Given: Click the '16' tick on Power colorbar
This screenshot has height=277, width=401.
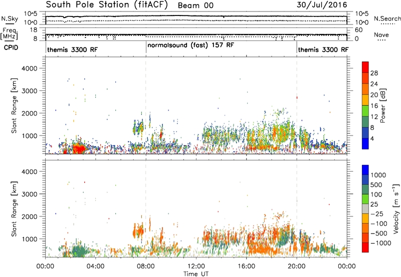Looking at the screenshot, I should [x=374, y=106].
